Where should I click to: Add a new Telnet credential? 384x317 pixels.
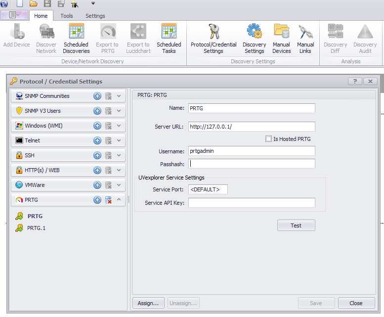(97, 140)
